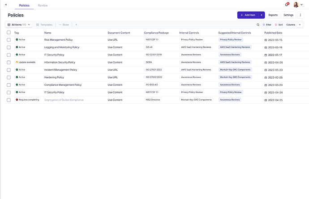309x199 pixels.
Task: Click calendar icon beside 2023-05-15 date
Action: pyautogui.click(x=266, y=40)
